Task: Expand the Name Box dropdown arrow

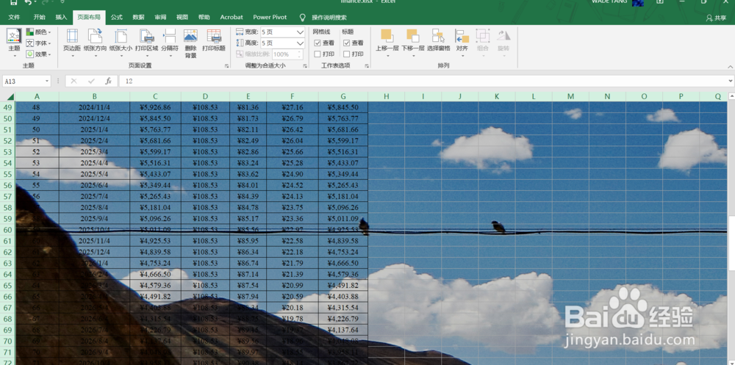Action: (47, 81)
